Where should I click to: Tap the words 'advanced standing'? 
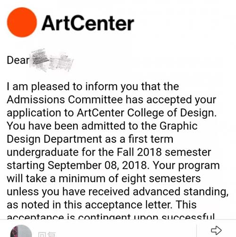[x=180, y=192]
